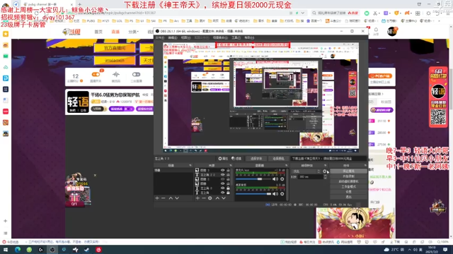Remove selected scene with minus icon
The height and width of the screenshot is (254, 453).
coord(164,198)
